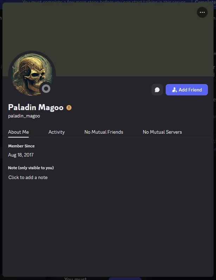Open the skull profile avatar image

(32, 75)
